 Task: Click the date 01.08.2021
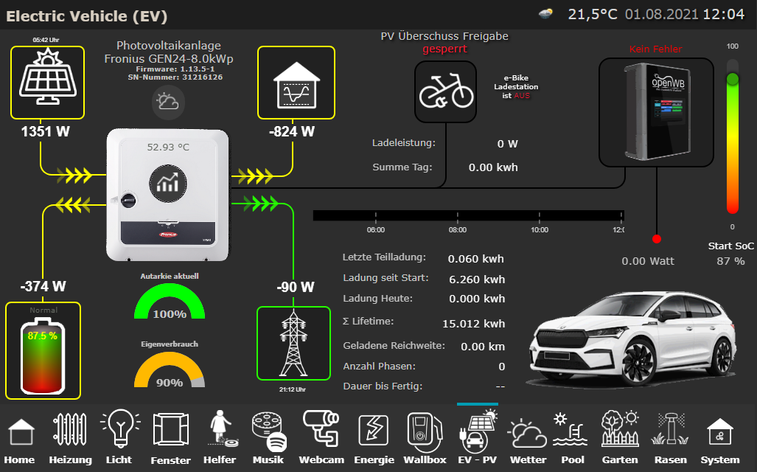662,14
